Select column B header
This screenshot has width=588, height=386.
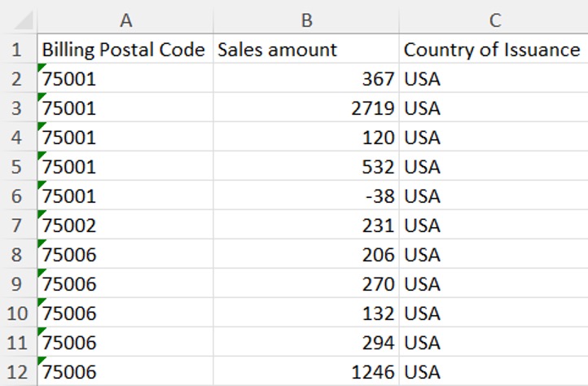click(306, 20)
